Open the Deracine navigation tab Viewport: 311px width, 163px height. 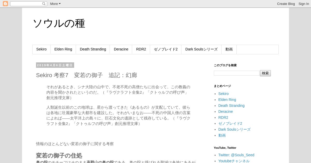pyautogui.click(x=121, y=49)
